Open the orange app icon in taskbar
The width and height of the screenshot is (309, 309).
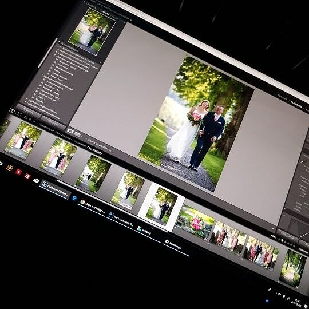[x=10, y=168]
